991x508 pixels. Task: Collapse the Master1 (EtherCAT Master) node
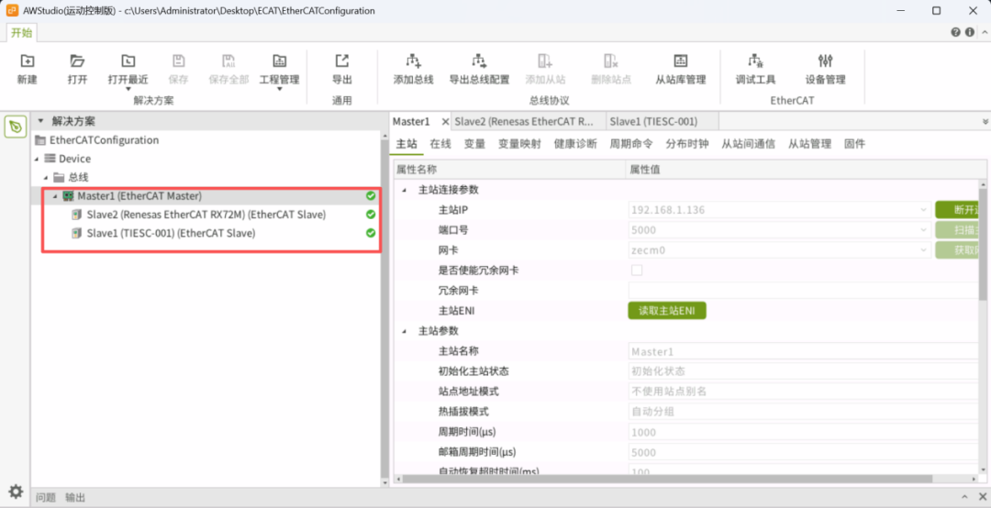tap(55, 196)
